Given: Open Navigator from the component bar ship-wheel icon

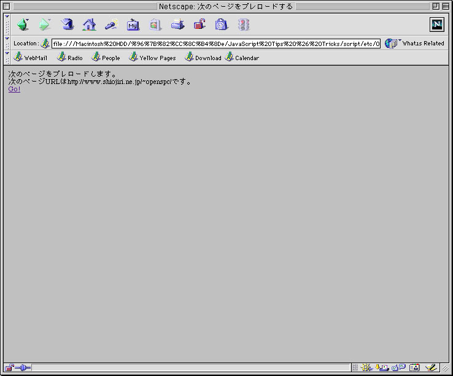Looking at the screenshot, I should tap(366, 367).
